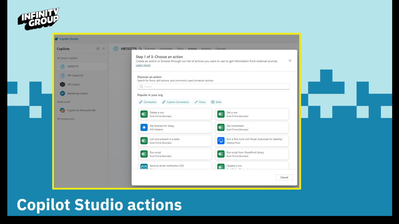The image size is (399, 224).
Task: Filter actions by Custom Connectors
Action: (175, 102)
